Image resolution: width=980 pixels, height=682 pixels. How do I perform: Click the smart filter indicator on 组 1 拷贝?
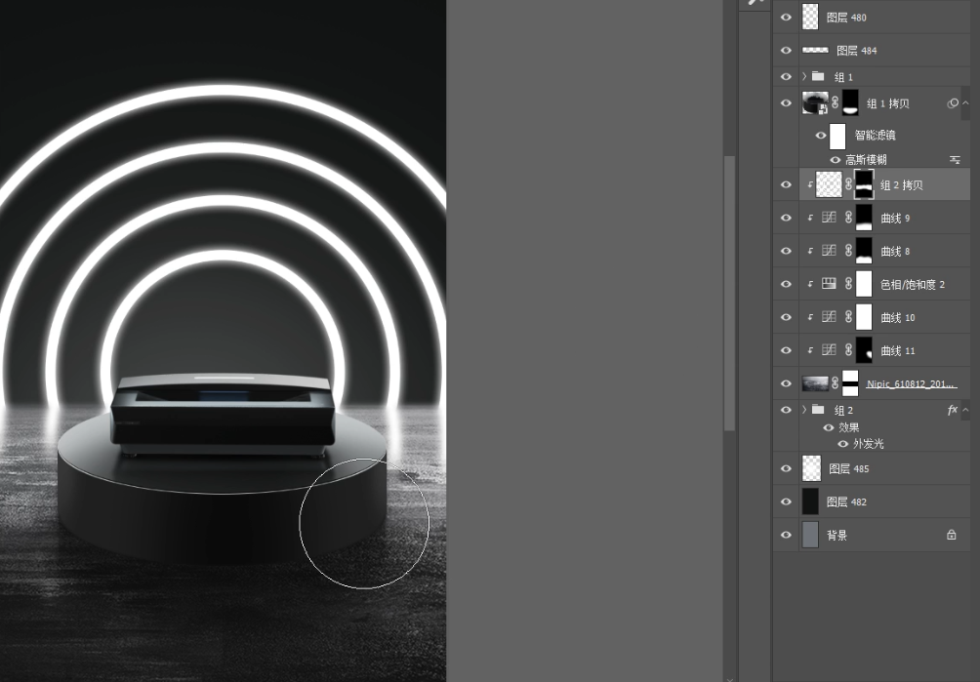(952, 103)
